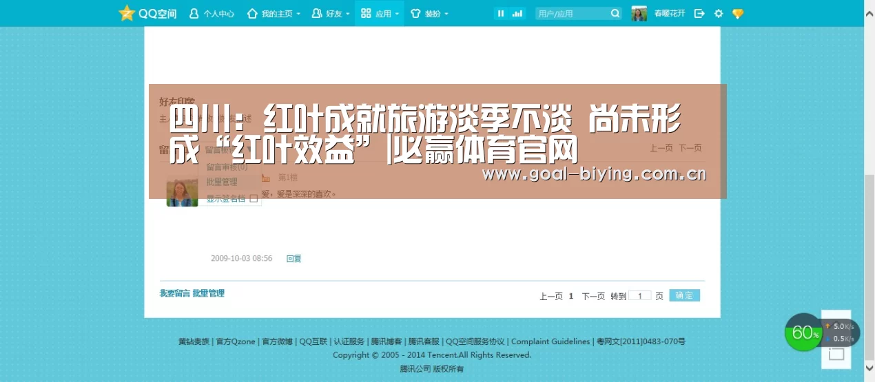Viewport: 875px width, 382px height.
Task: Click the logout arrow icon
Action: click(699, 13)
